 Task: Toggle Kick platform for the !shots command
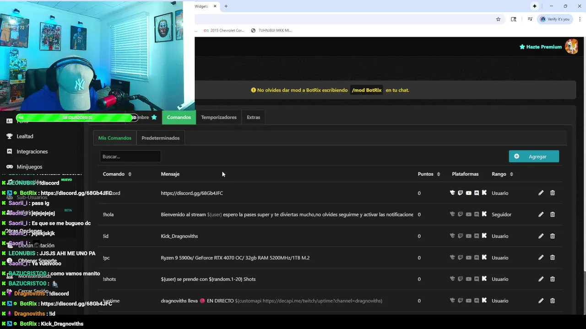pos(484,279)
